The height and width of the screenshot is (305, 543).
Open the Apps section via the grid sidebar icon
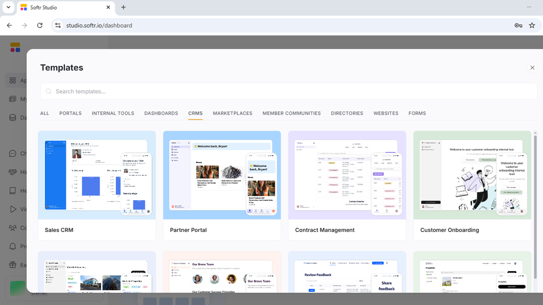[x=13, y=80]
